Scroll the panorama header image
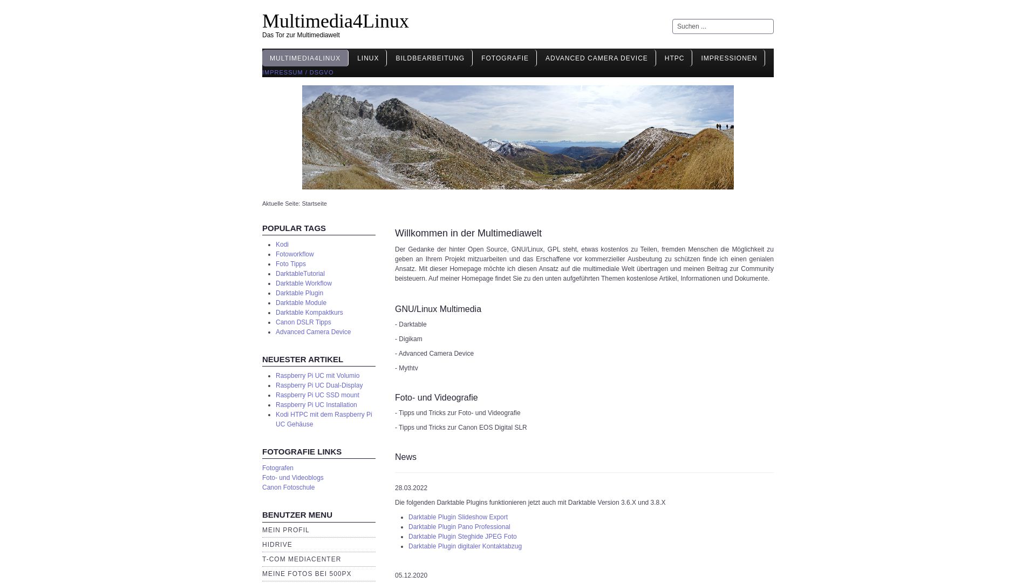The width and height of the screenshot is (1036, 583). [x=518, y=137]
